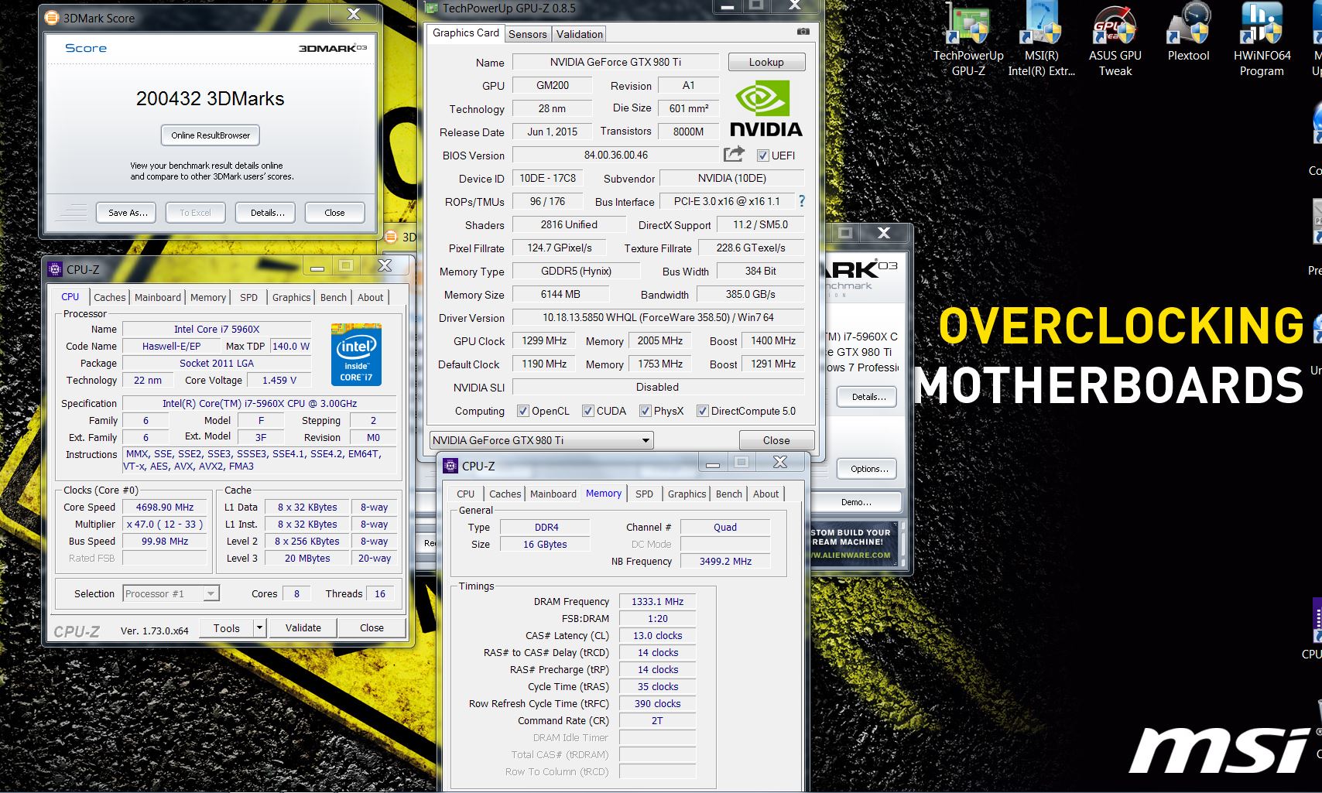
Task: Open Caches tab in left CPU-Z window
Action: click(109, 297)
